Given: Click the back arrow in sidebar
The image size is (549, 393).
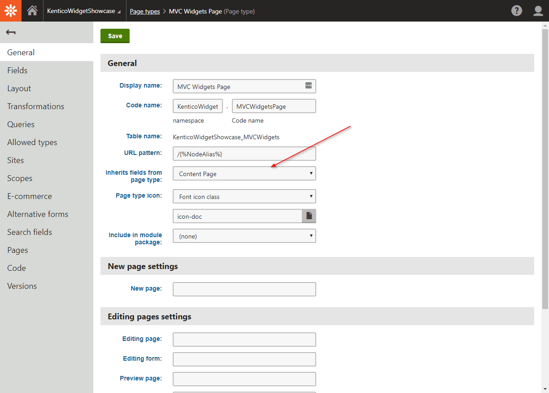Looking at the screenshot, I should click(11, 32).
